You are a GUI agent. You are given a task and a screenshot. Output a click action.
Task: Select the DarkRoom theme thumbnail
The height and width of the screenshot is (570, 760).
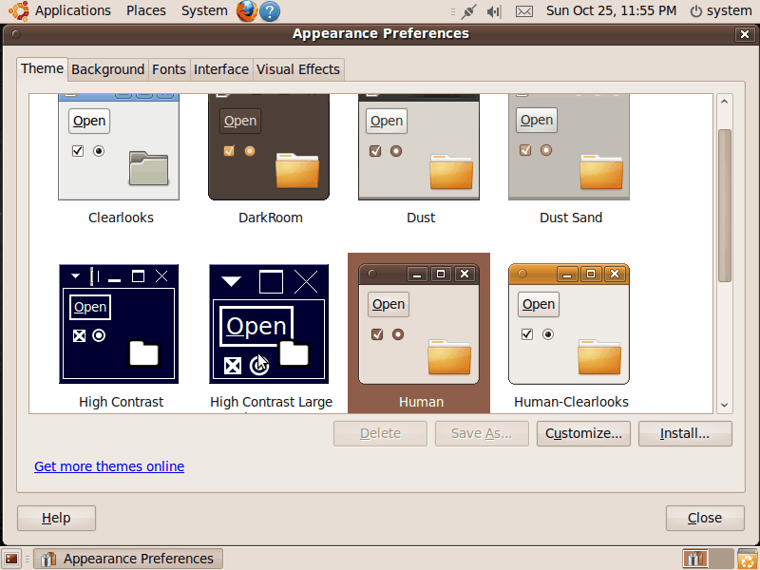point(269,147)
